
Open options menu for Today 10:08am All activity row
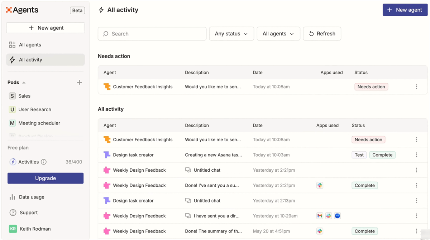(416, 139)
